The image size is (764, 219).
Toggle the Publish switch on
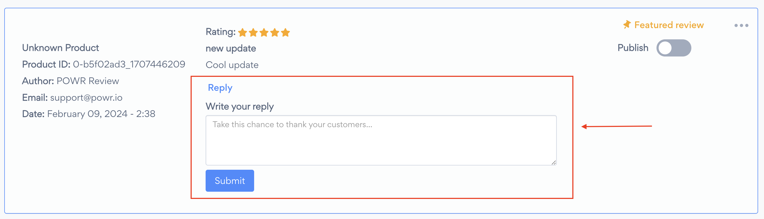click(x=674, y=48)
